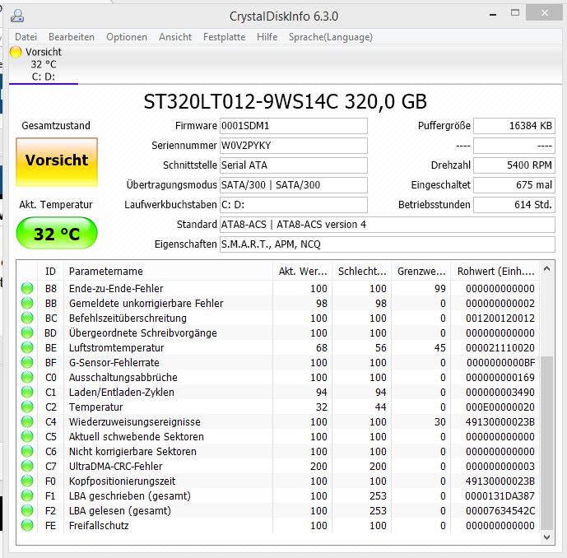Click raw value 00007634542C
Screen dimensions: 567x558
pyautogui.click(x=500, y=511)
